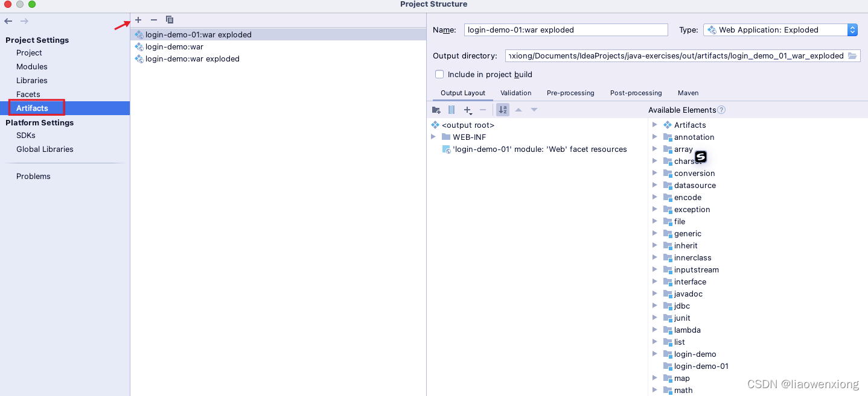Open the Pre-processing tab
Screen dimensions: 868x396
tap(570, 93)
